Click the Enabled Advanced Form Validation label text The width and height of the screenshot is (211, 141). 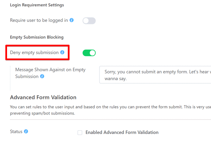(122, 133)
